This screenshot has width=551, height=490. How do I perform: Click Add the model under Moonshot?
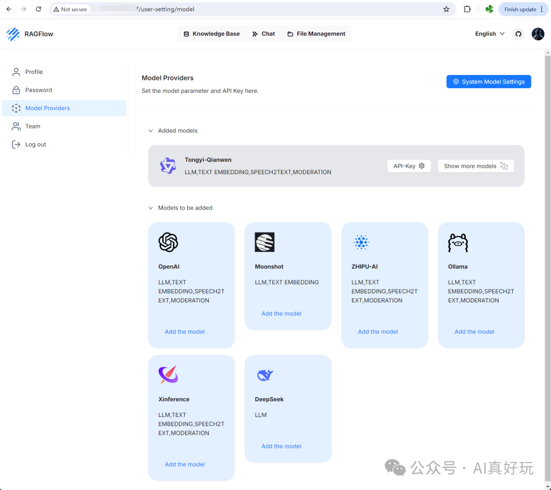(x=281, y=314)
